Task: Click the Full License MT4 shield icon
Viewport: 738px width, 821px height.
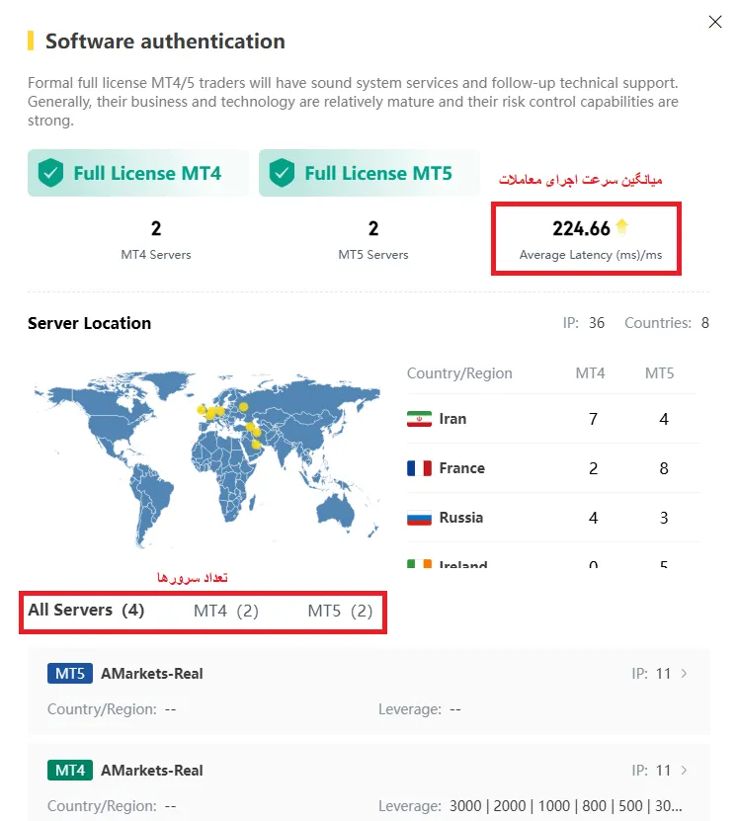Action: (x=50, y=174)
